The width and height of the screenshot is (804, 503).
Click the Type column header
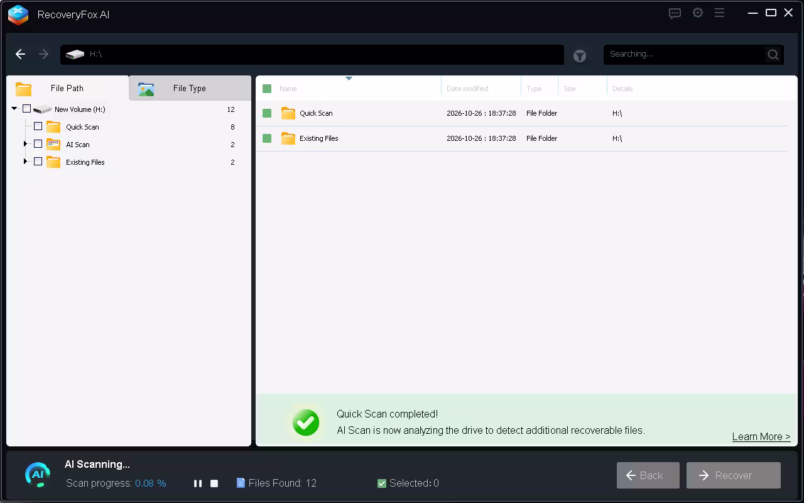coord(534,89)
